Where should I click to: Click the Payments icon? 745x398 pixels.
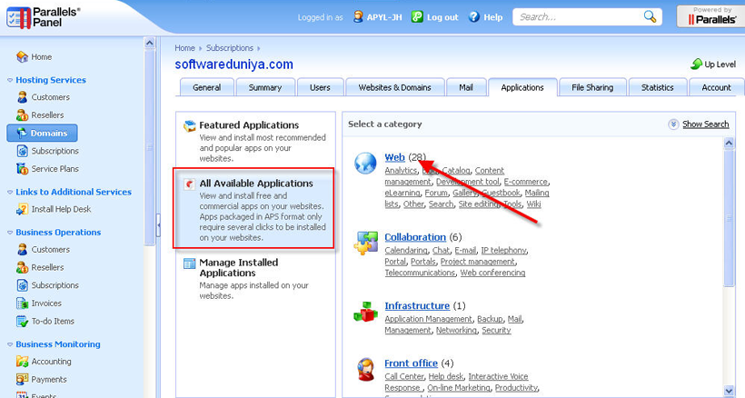22,380
